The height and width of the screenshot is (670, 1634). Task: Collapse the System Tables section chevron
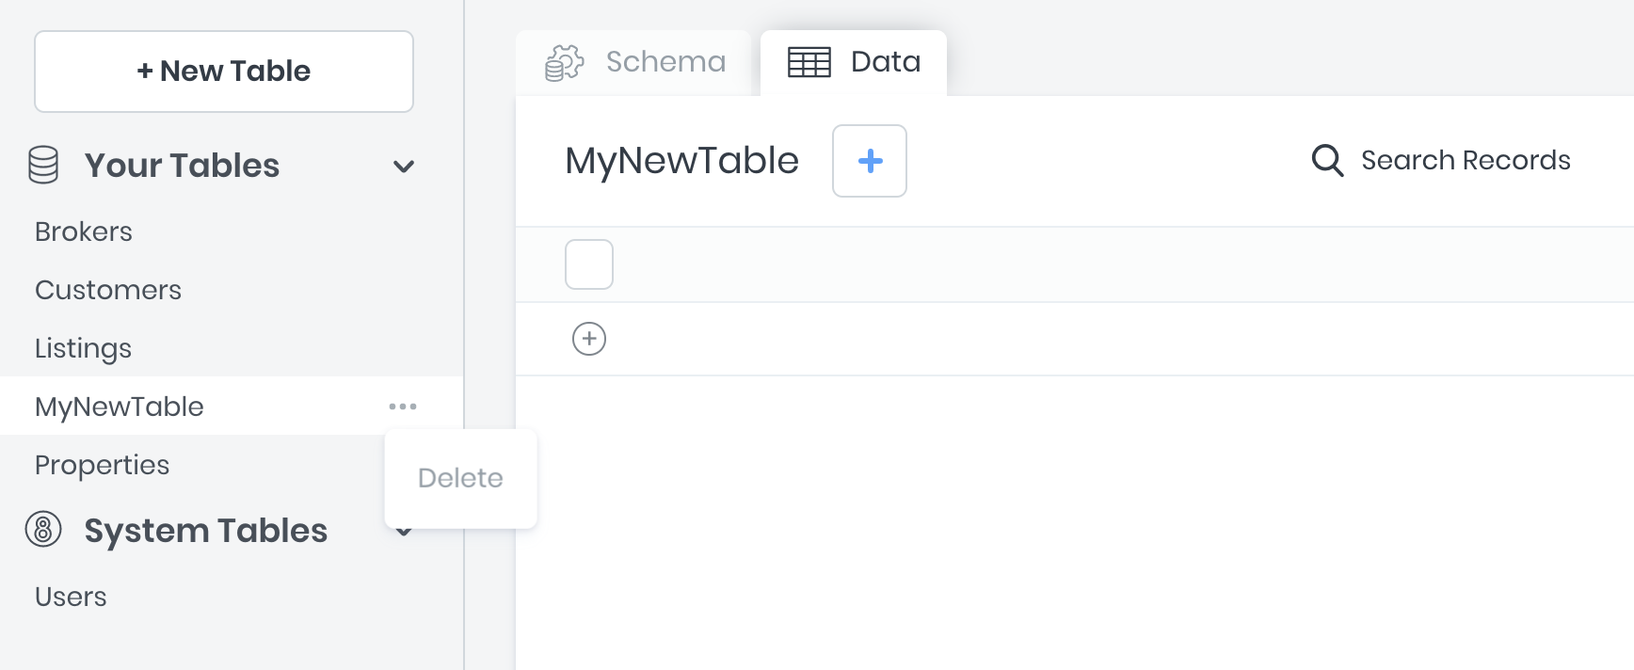click(x=404, y=534)
